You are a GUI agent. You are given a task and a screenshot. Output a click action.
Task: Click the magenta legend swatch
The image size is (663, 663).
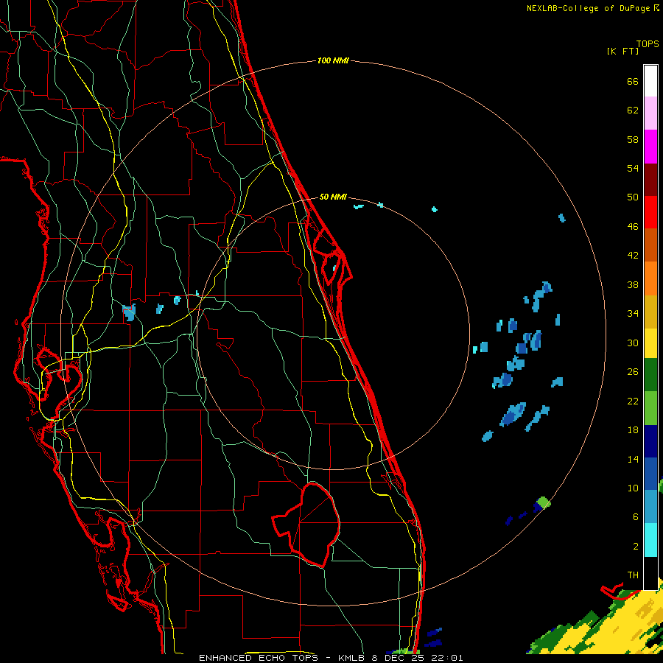[650, 147]
